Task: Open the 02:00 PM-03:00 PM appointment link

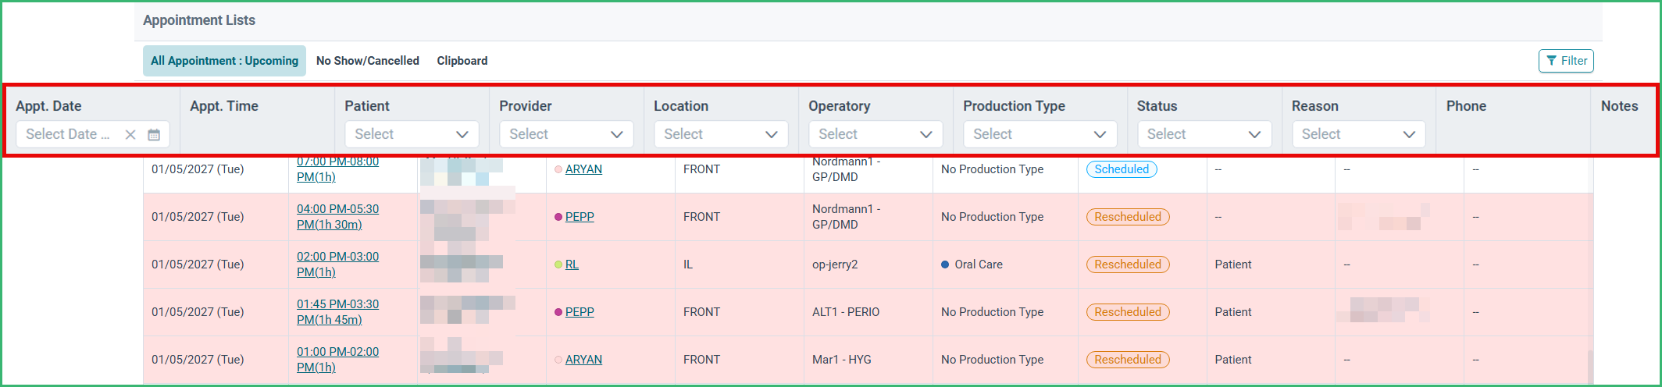Action: pos(337,265)
